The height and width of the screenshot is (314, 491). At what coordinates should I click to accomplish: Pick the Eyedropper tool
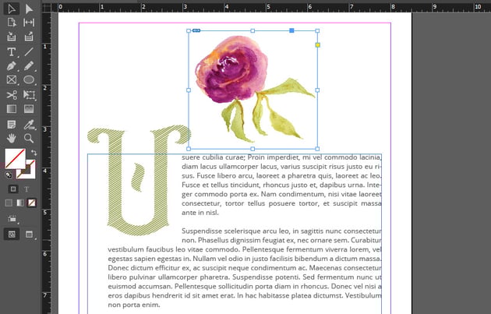coord(29,125)
